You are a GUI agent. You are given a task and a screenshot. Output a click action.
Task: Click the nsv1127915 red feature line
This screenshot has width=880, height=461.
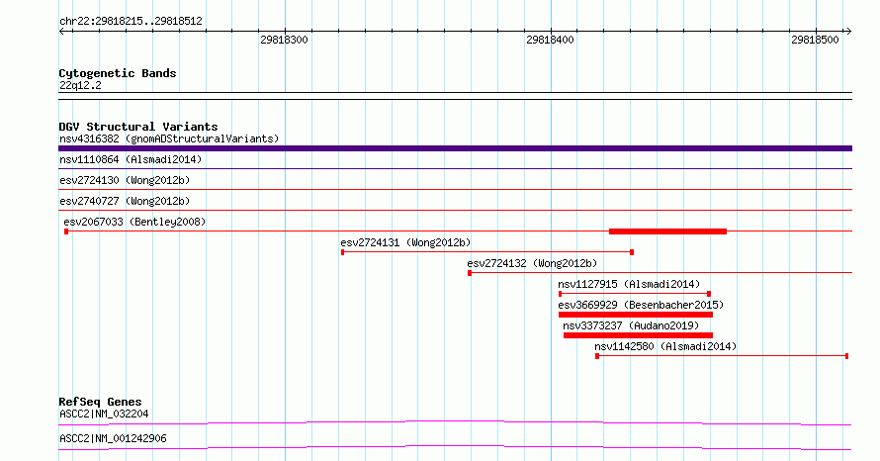pos(635,294)
